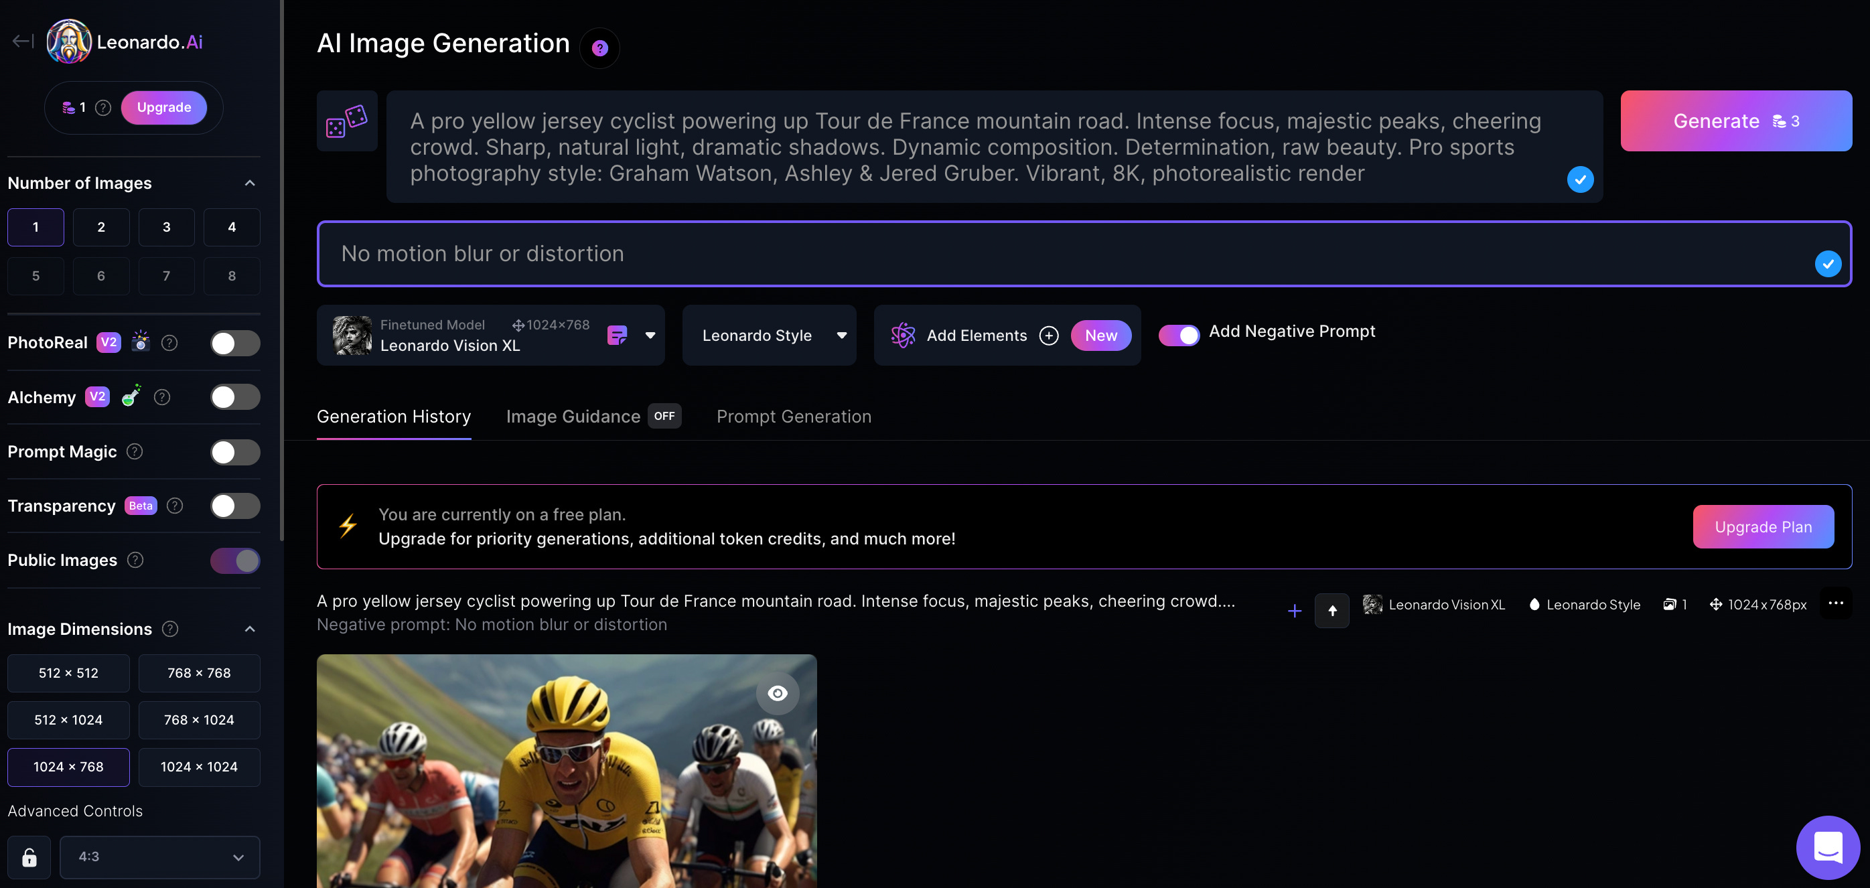Enable the Alchemy toggle
The height and width of the screenshot is (888, 1870).
234,397
